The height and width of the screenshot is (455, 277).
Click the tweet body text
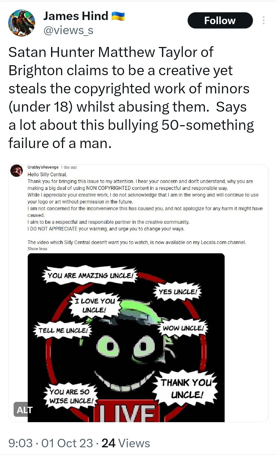click(x=131, y=98)
